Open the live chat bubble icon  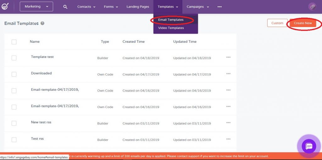pyautogui.click(x=309, y=146)
